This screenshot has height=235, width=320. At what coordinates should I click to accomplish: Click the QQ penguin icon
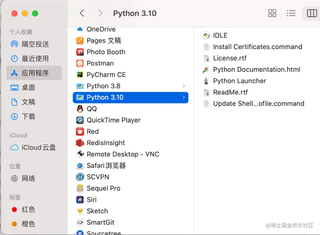[80, 109]
